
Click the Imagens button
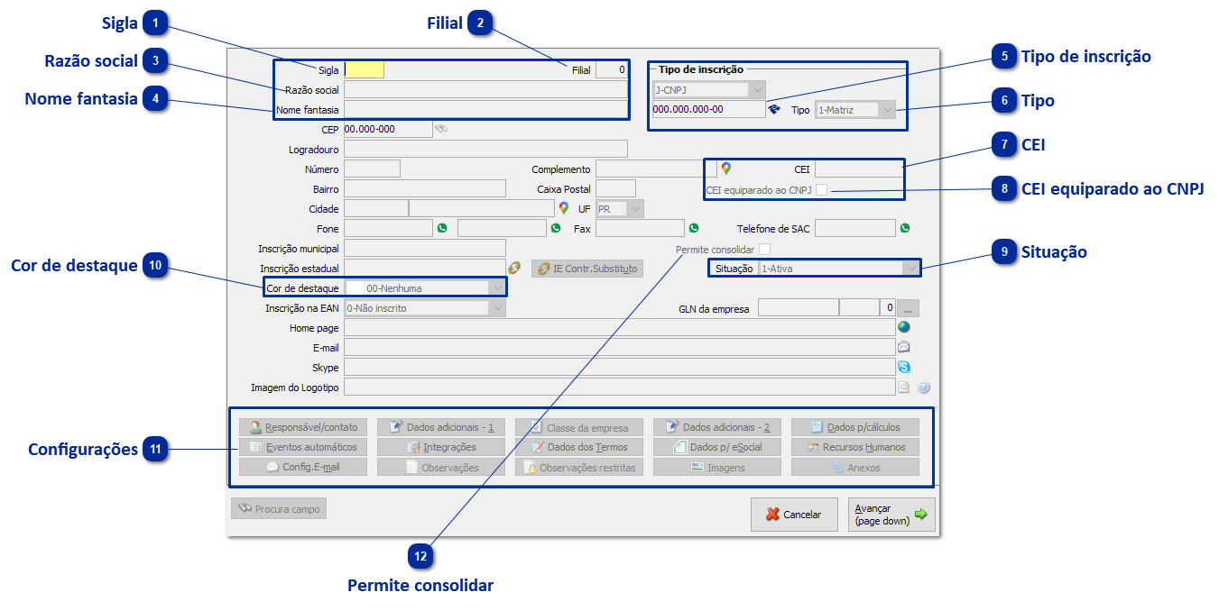tap(717, 467)
